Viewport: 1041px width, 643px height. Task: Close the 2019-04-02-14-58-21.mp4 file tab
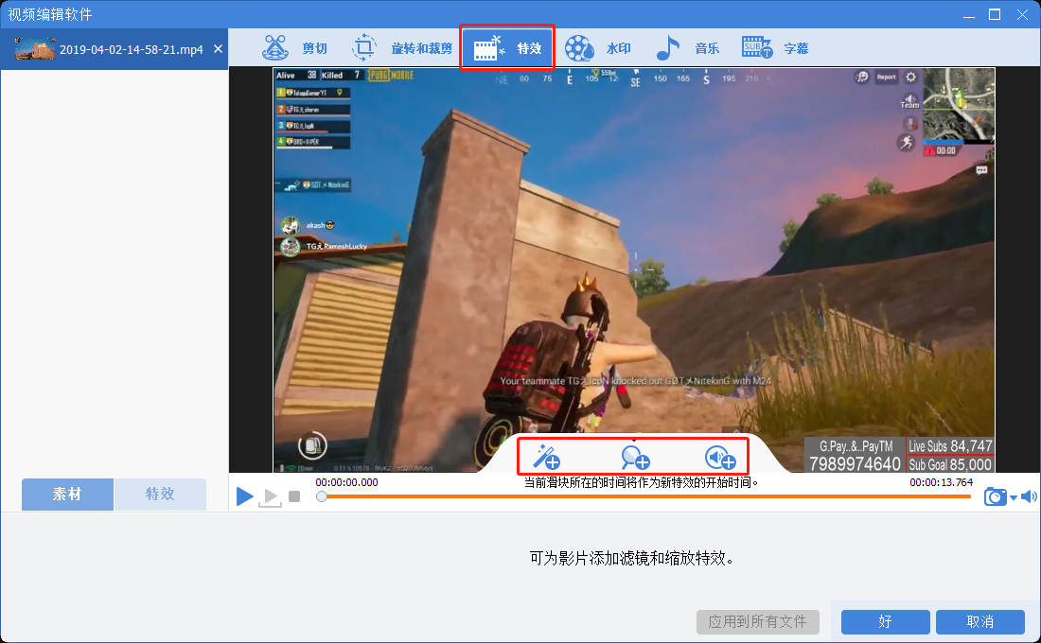(x=218, y=49)
